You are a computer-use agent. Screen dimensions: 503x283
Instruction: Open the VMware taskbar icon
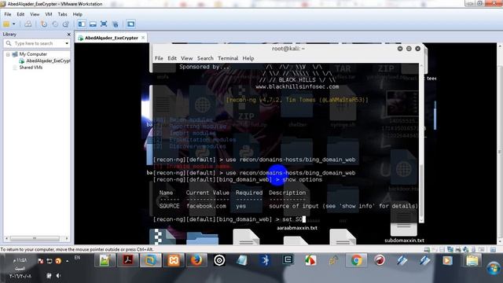point(150,260)
